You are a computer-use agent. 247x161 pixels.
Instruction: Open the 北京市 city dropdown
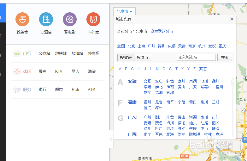(x=124, y=11)
